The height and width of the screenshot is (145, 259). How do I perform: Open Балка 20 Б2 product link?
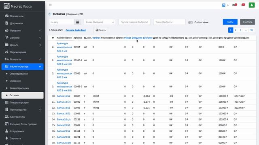pyautogui.click(x=64, y=131)
